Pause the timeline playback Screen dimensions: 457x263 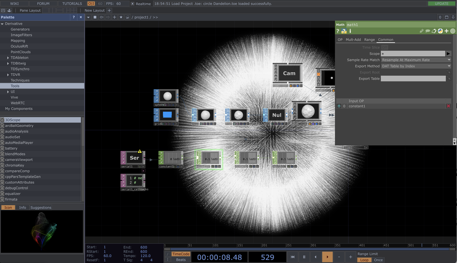click(304, 257)
